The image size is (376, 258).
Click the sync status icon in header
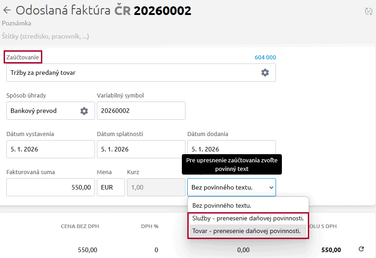click(368, 11)
